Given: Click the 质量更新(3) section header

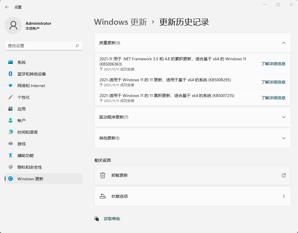Looking at the screenshot, I should pyautogui.click(x=193, y=43).
